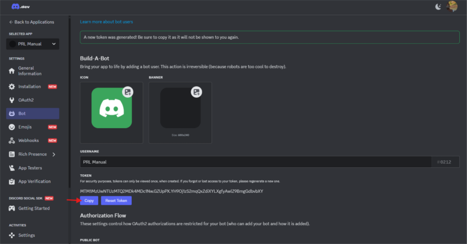The height and width of the screenshot is (244, 467).
Task: Click the Rich Presence list icon
Action: [12, 154]
